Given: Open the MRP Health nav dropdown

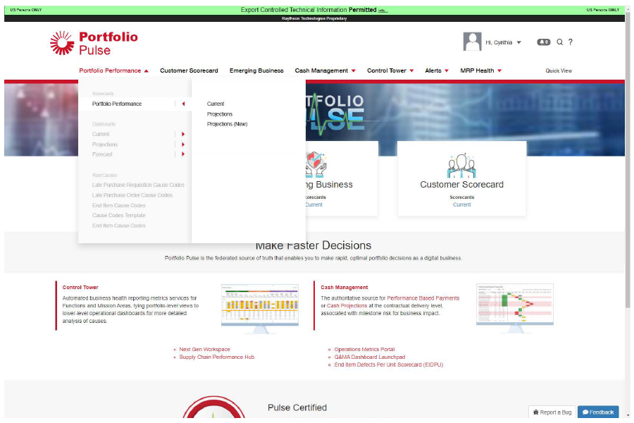Looking at the screenshot, I should coord(480,70).
